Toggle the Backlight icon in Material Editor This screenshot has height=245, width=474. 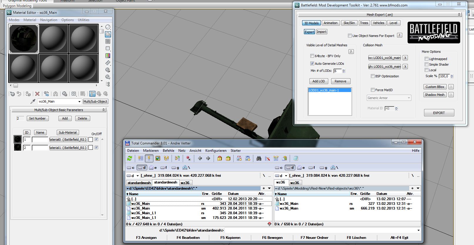(x=108, y=34)
